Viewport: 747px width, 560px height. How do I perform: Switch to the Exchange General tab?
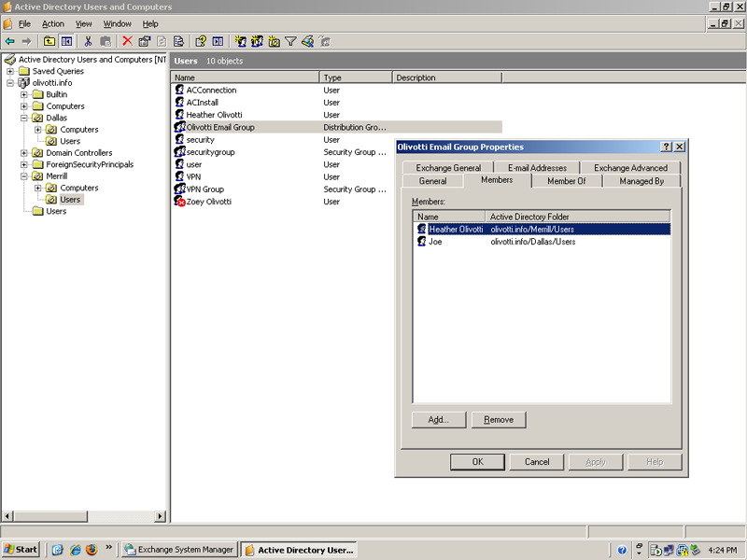448,168
